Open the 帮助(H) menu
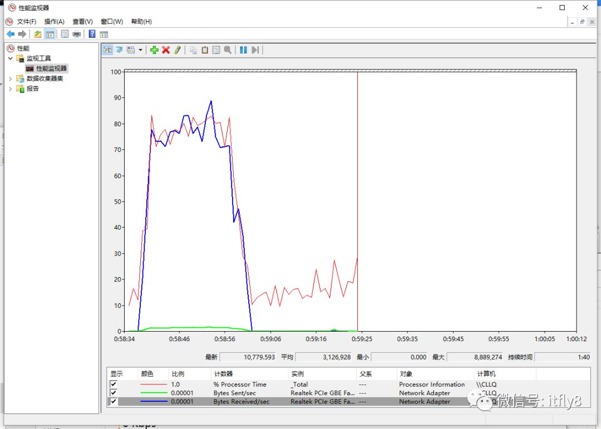 [141, 22]
